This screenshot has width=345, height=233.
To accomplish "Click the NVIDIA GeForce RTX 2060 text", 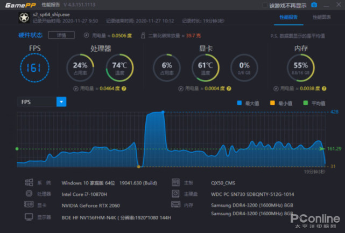I will (90, 205).
